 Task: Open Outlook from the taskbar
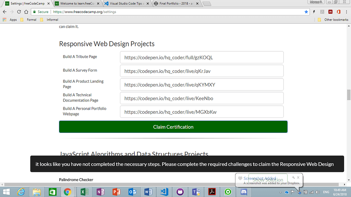(132, 192)
